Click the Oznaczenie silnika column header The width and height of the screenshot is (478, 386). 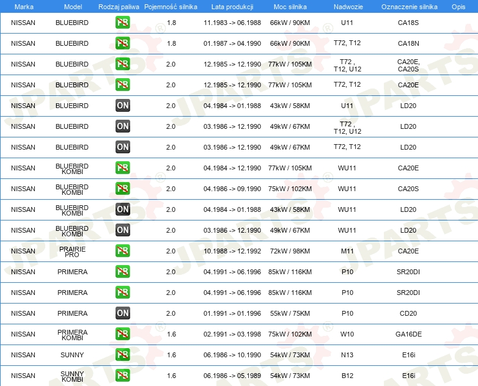click(409, 7)
